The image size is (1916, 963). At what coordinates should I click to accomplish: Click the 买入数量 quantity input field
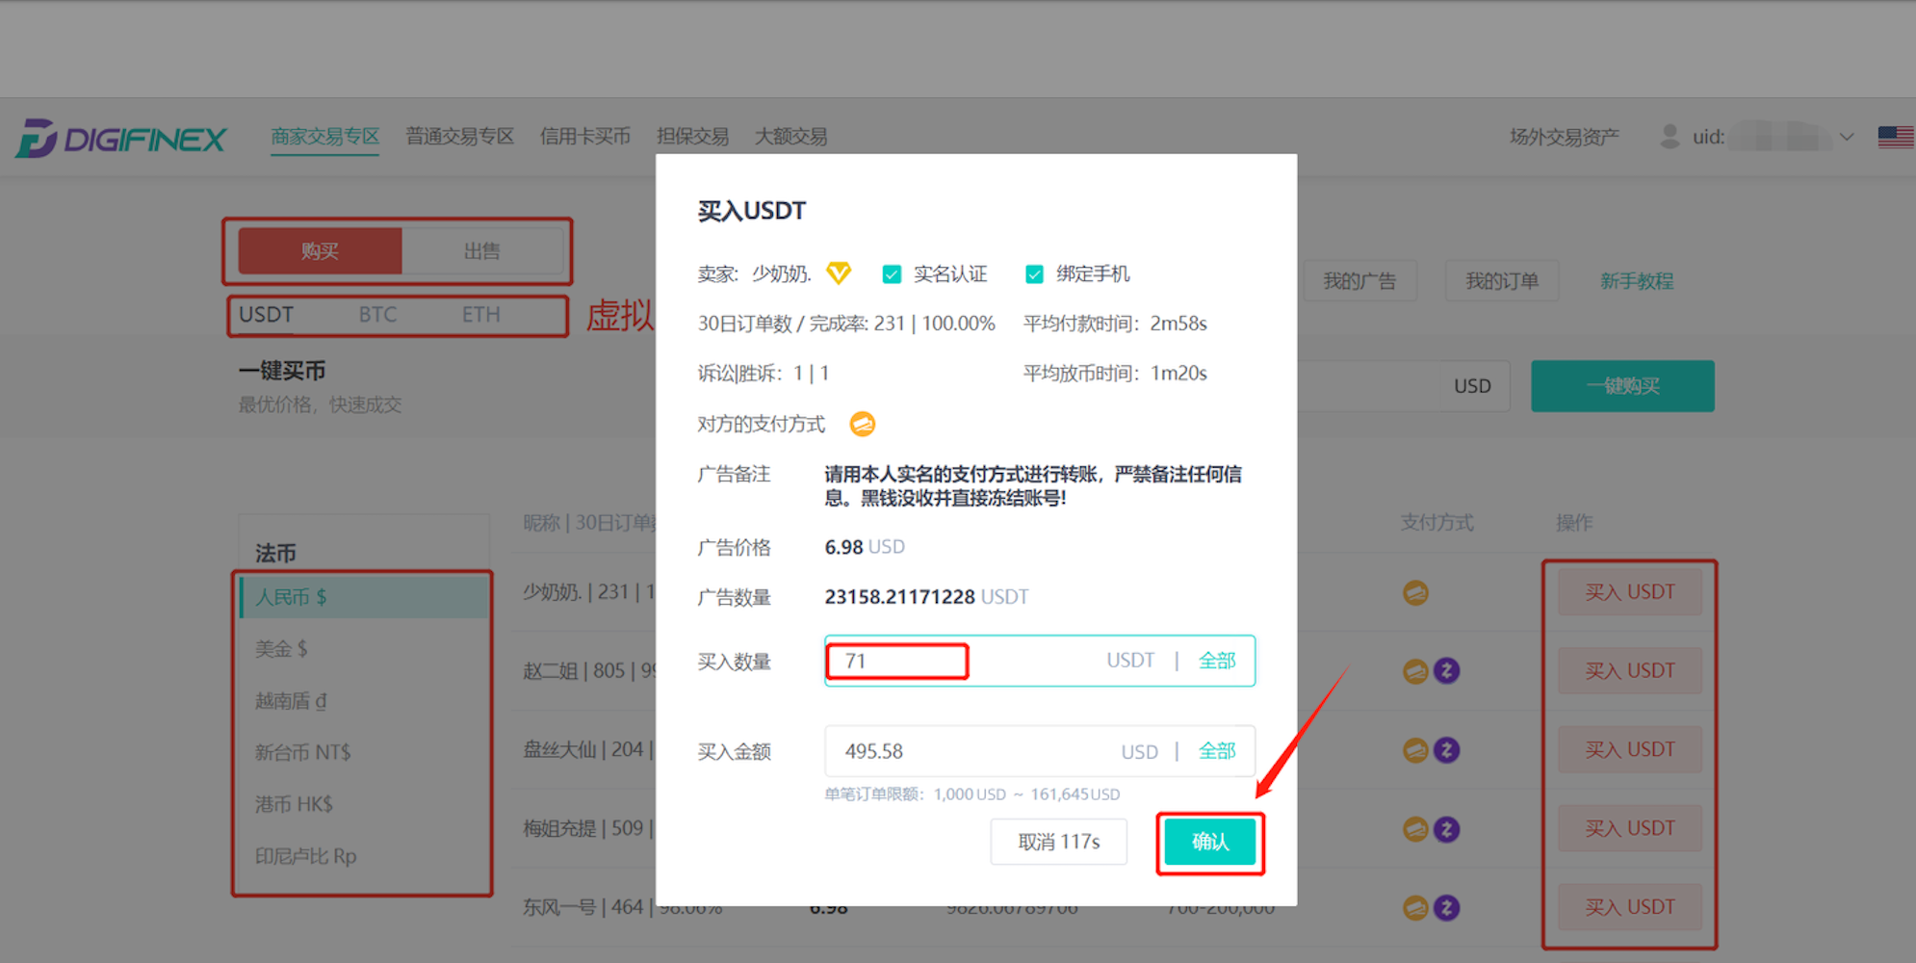1040,661
